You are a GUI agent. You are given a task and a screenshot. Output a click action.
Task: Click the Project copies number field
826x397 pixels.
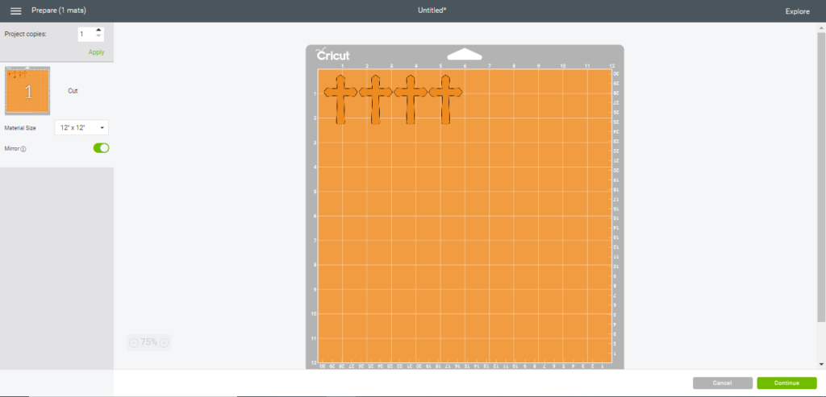pyautogui.click(x=85, y=34)
